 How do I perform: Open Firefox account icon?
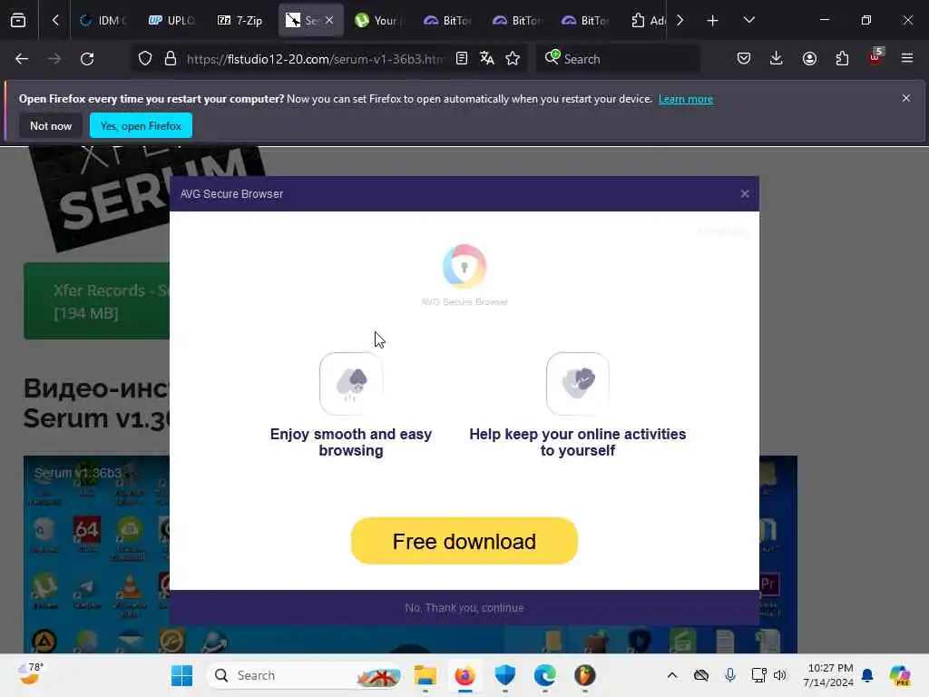pos(809,59)
